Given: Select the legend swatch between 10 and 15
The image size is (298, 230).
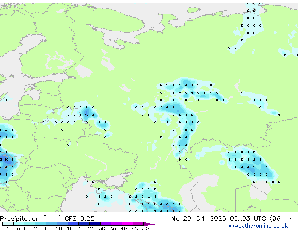Looking at the screenshot, I should click(x=62, y=224).
